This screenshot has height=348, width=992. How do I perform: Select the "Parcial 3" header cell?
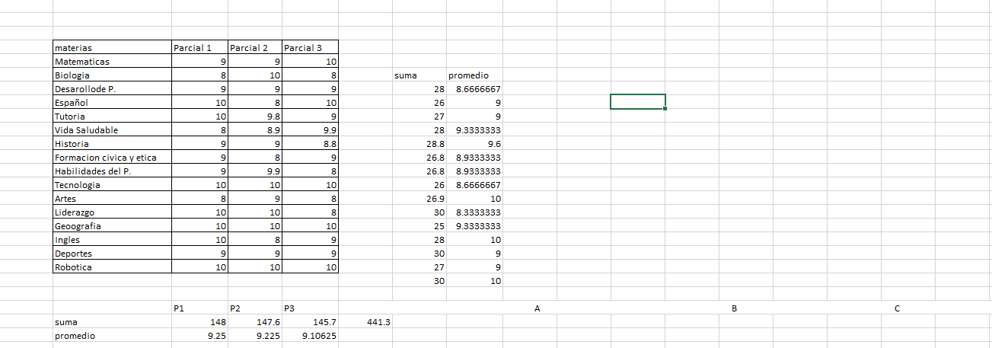click(310, 48)
